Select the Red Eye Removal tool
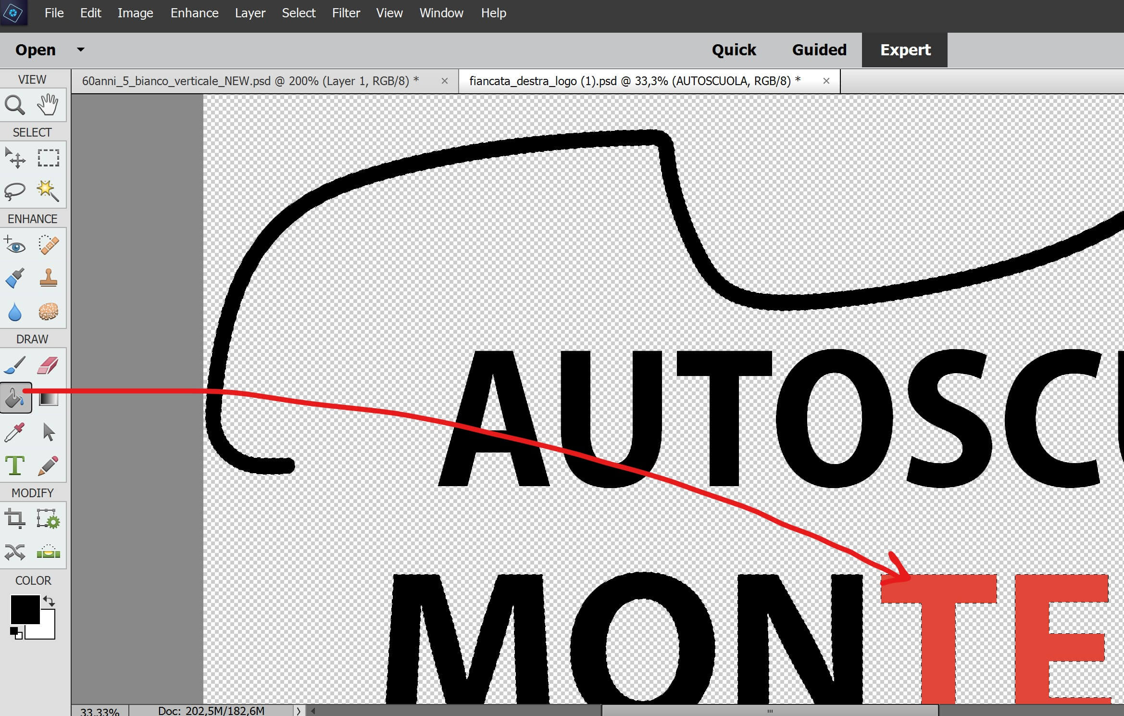Viewport: 1124px width, 716px height. click(15, 245)
